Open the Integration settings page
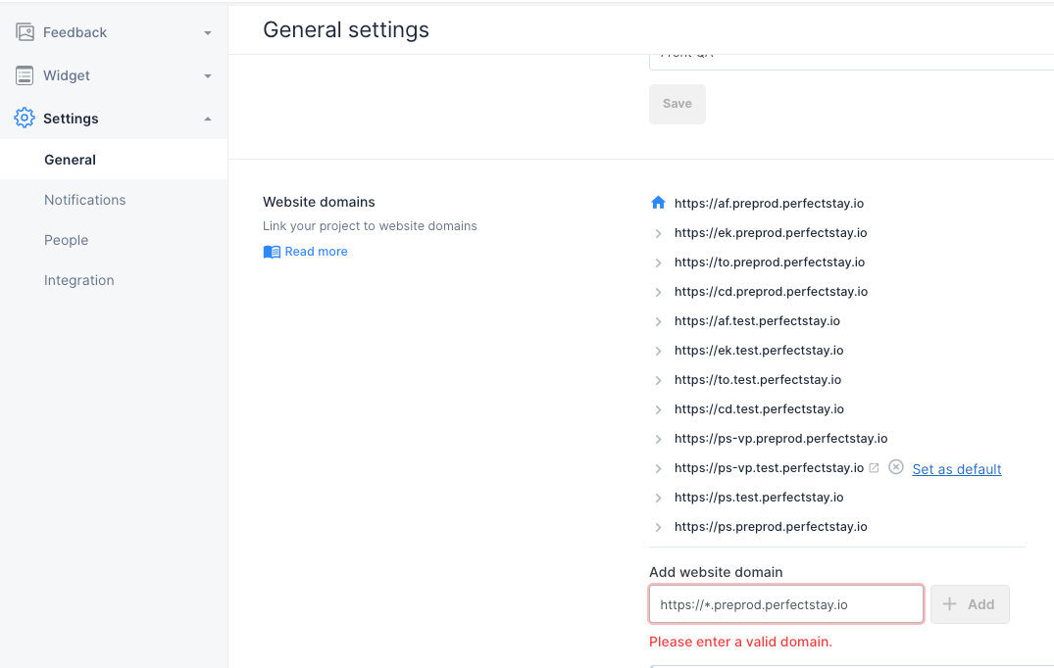The image size is (1054, 668). pos(79,280)
